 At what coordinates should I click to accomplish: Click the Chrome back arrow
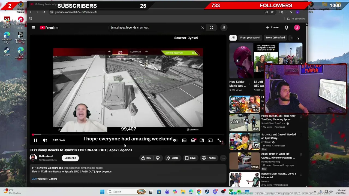(31, 12)
